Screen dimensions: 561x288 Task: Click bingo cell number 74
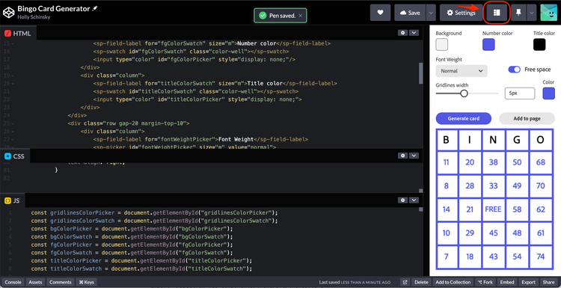[x=540, y=257]
